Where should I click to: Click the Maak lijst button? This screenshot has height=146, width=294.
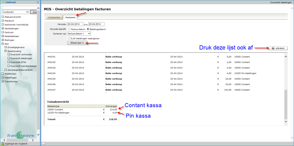tap(77, 43)
